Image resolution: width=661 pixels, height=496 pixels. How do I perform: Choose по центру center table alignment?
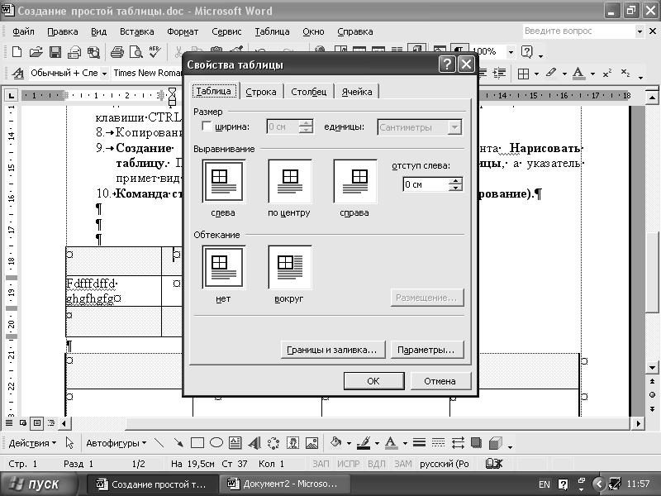pos(290,181)
